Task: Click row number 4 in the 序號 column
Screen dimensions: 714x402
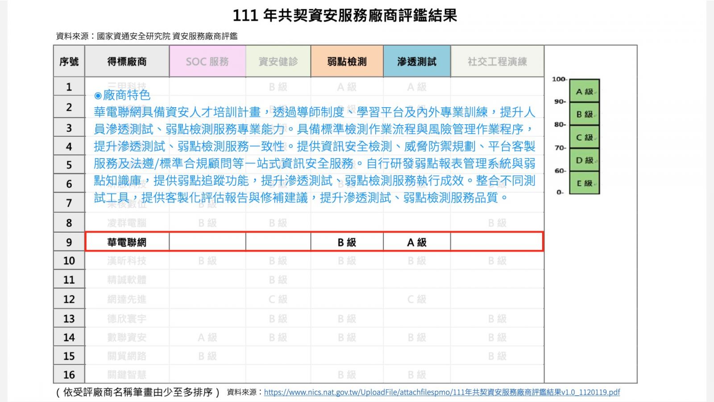Action: coord(69,147)
